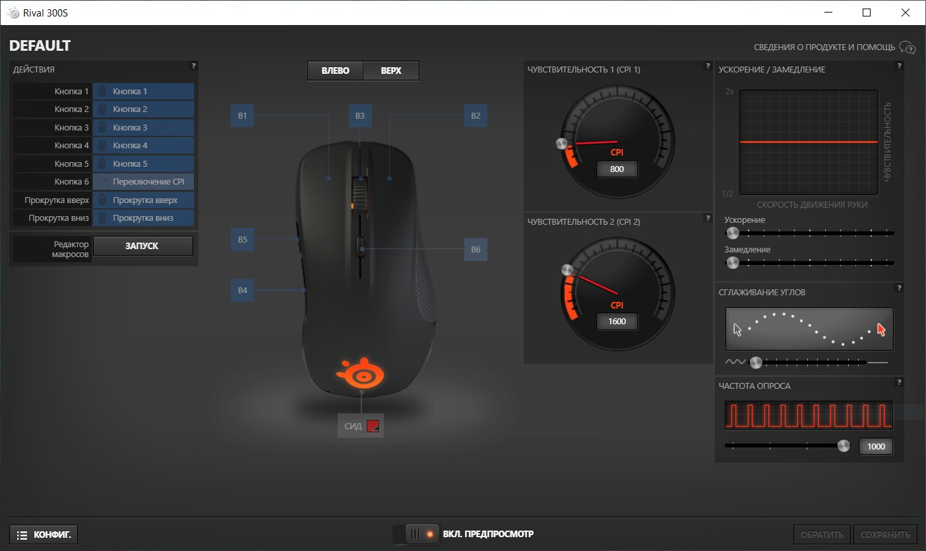This screenshot has height=551, width=926.
Task: Click the acceleration graph area
Action: click(x=809, y=142)
